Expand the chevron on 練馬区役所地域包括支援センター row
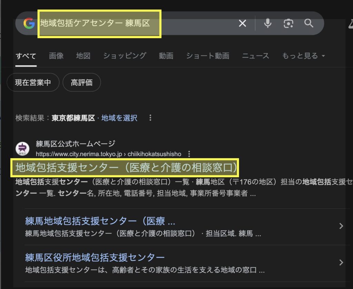The width and height of the screenshot is (353, 289). coord(341,262)
